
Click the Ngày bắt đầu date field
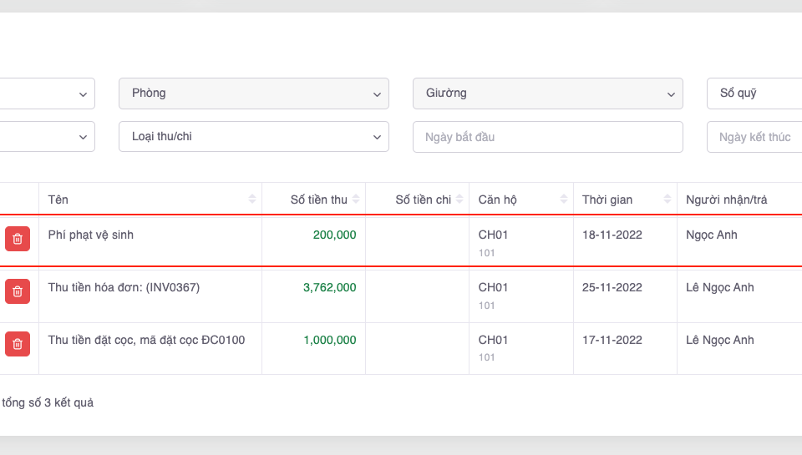click(x=548, y=137)
